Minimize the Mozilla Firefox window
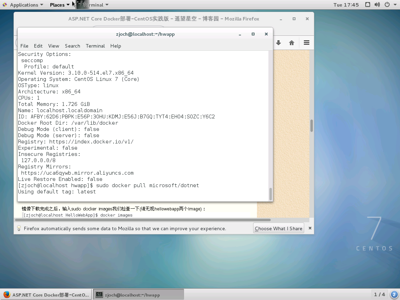Image resolution: width=400 pixels, height=300 pixels. [281, 19]
